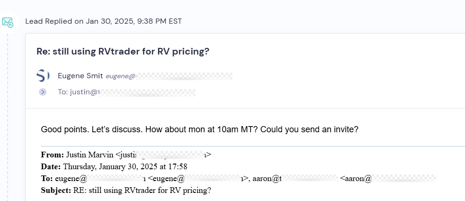
Task: Select the email subject heading about RVtrader
Action: (123, 52)
